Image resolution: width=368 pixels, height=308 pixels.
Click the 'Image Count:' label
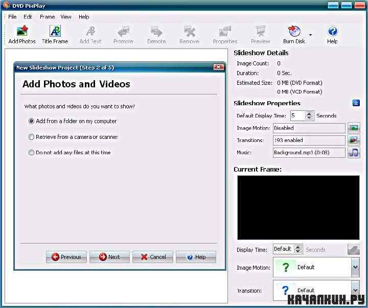pos(253,63)
